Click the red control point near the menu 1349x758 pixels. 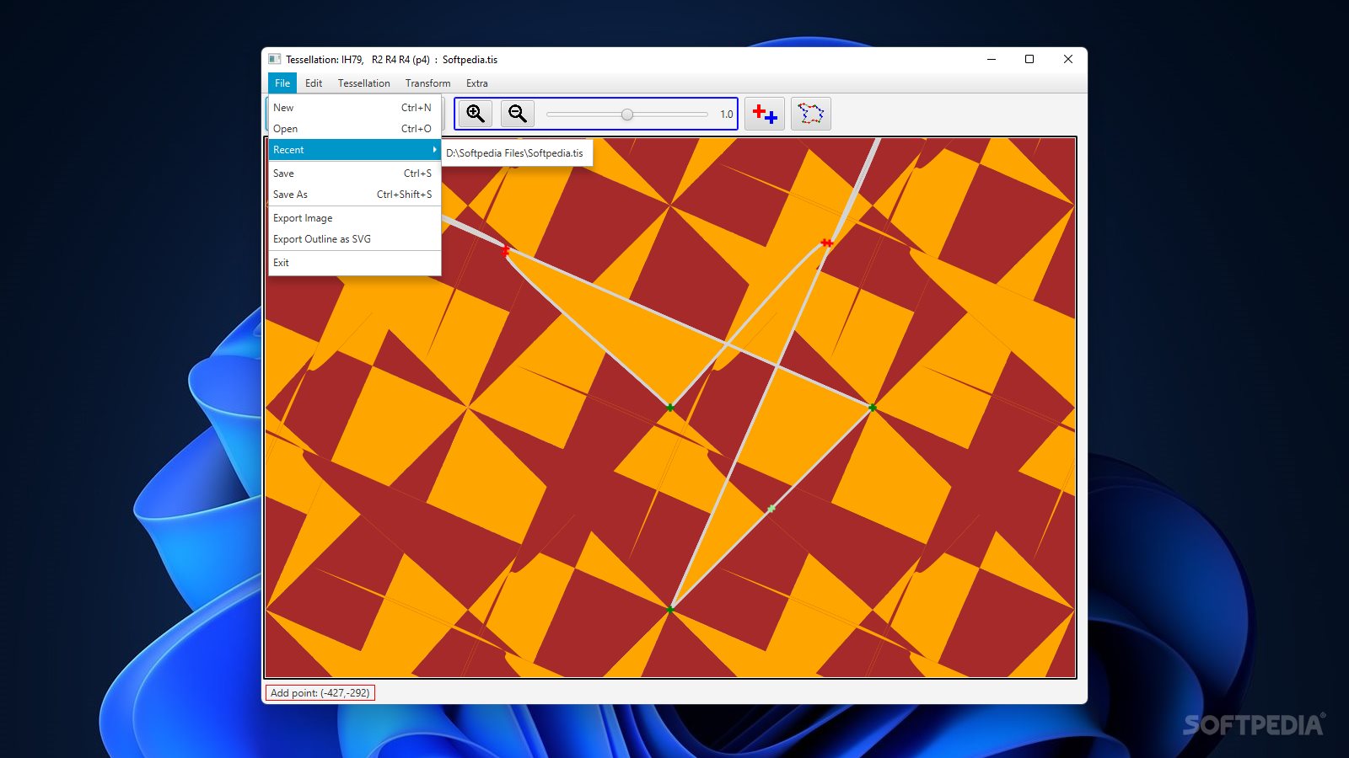pyautogui.click(x=506, y=251)
